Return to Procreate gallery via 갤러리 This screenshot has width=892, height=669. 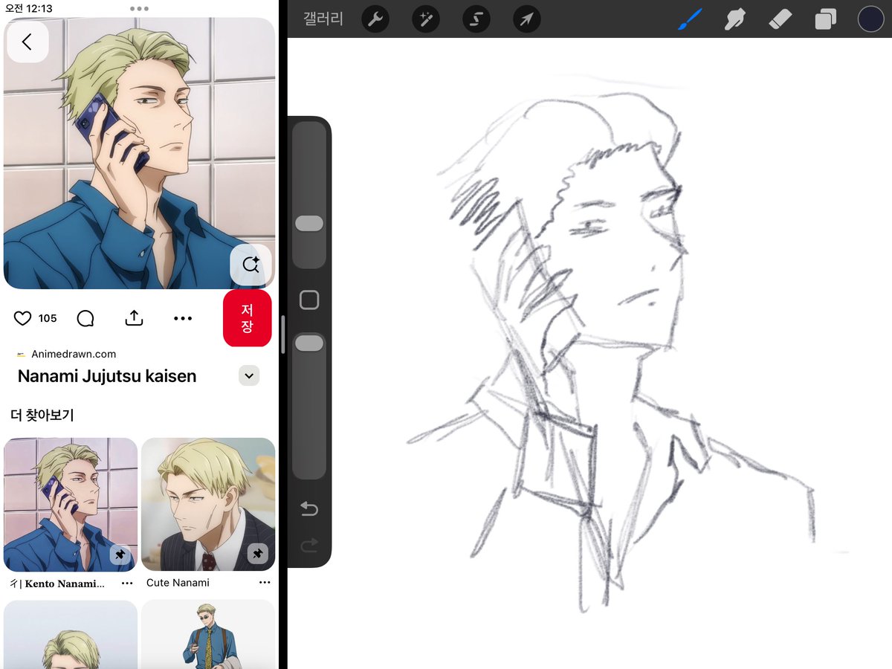(323, 19)
